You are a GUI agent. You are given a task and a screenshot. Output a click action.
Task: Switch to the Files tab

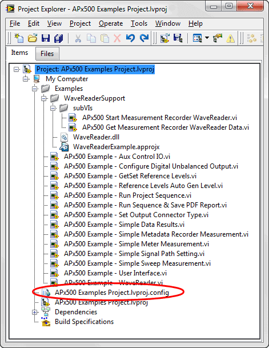click(x=47, y=54)
